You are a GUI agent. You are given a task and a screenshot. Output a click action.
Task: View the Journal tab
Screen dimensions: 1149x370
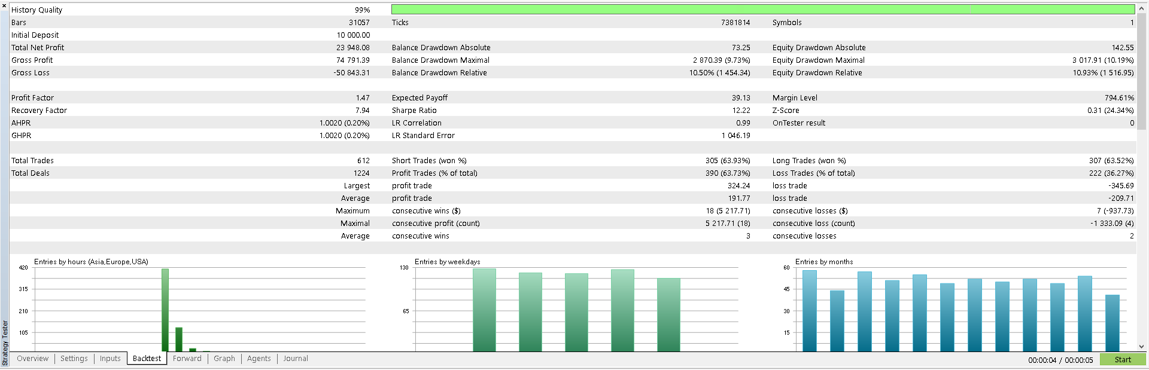[296, 359]
